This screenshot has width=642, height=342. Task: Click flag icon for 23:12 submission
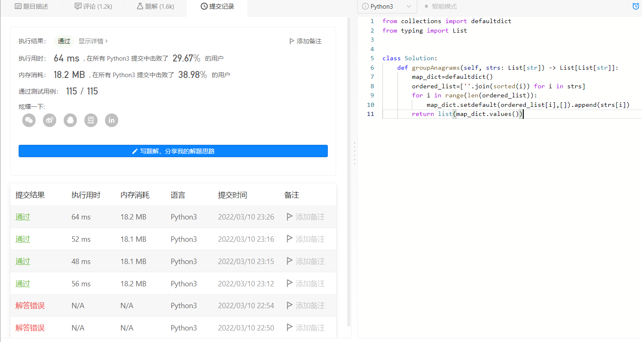(x=289, y=283)
